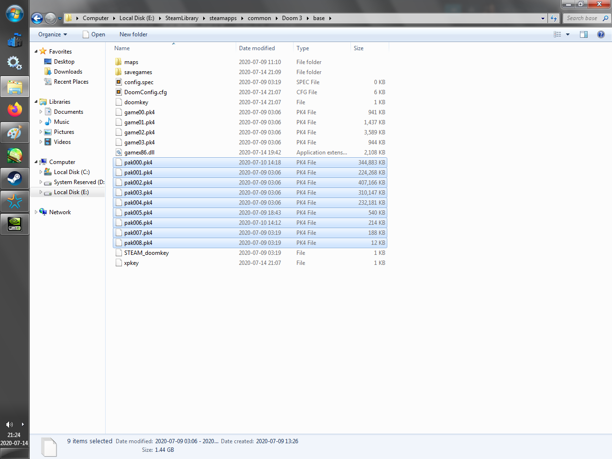Click the Pictures library icon

[48, 132]
